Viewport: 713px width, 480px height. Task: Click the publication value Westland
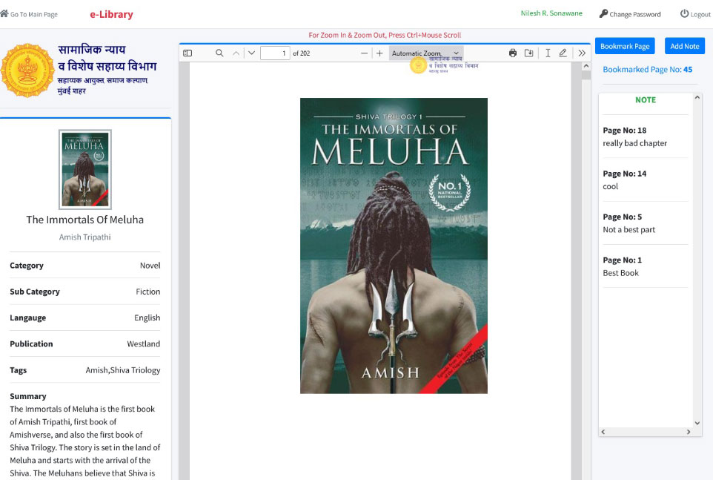pos(143,344)
